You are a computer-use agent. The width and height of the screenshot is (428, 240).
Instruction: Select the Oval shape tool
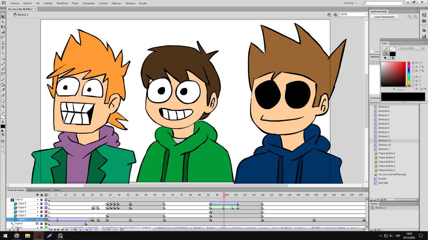(x=3, y=58)
